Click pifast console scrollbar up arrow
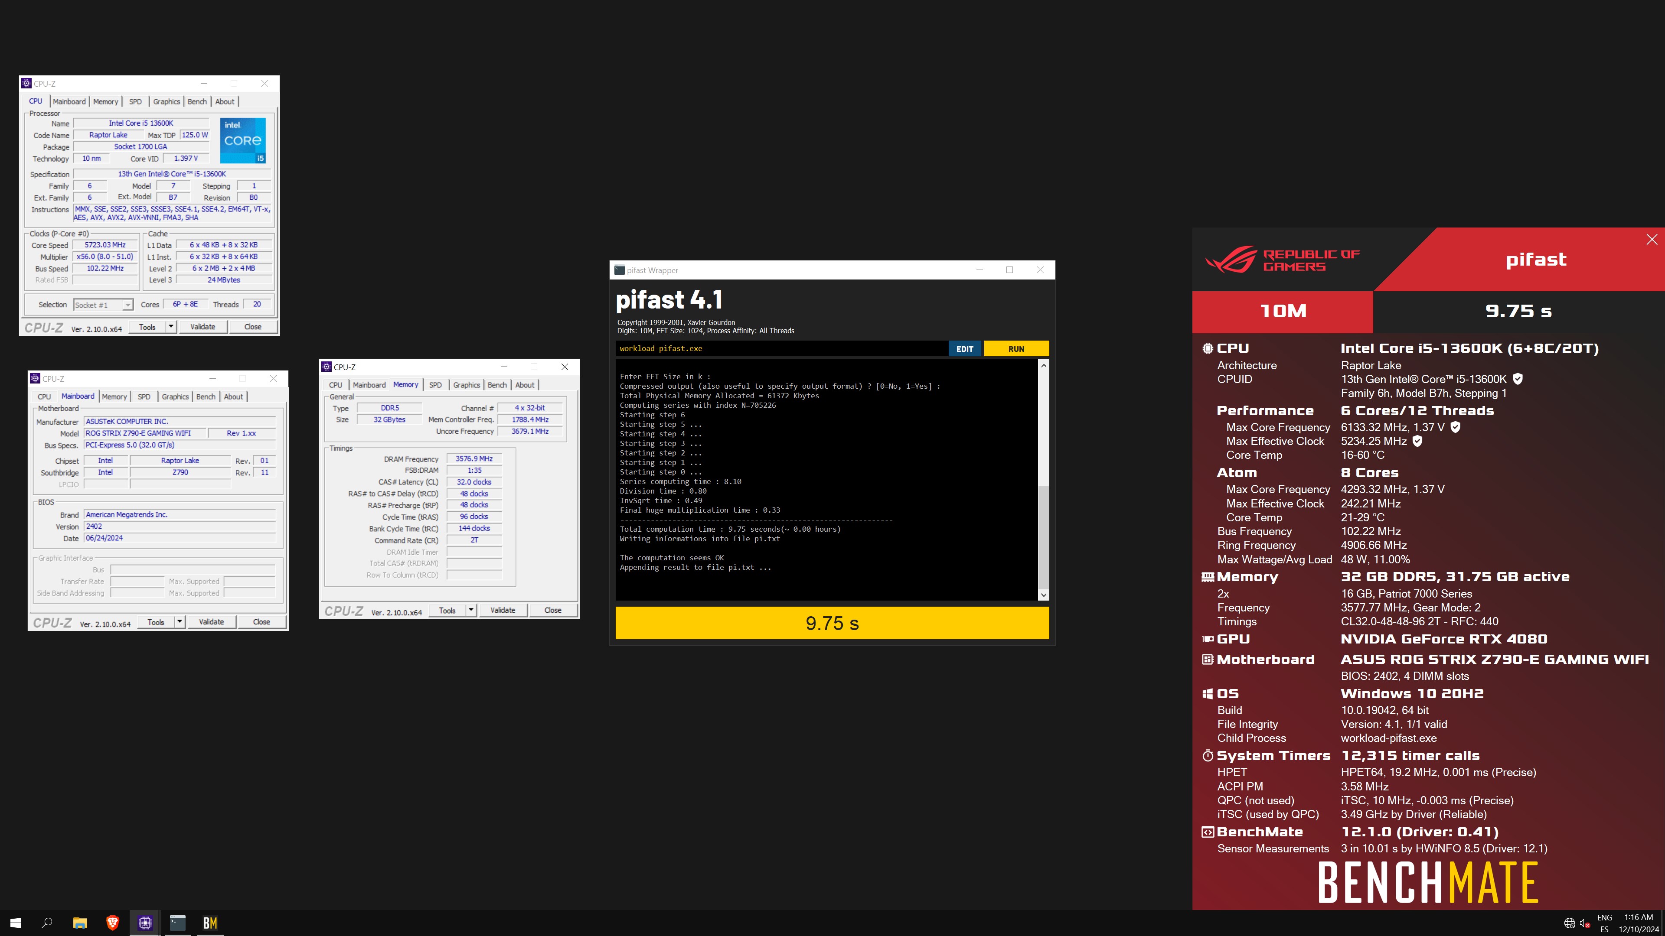Image resolution: width=1665 pixels, height=936 pixels. point(1043,366)
